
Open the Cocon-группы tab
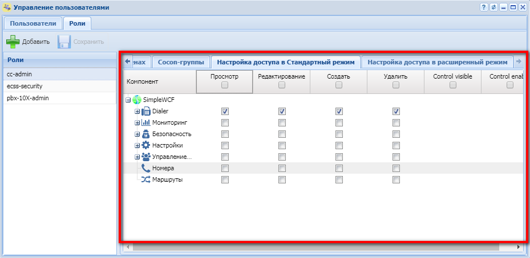[181, 62]
